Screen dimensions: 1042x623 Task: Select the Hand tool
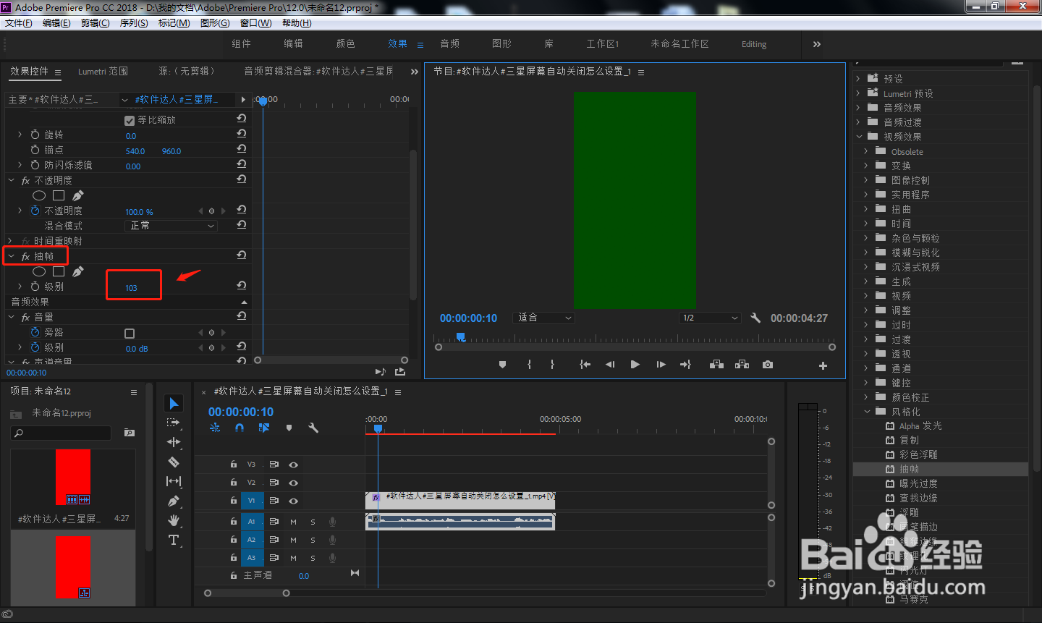point(174,520)
